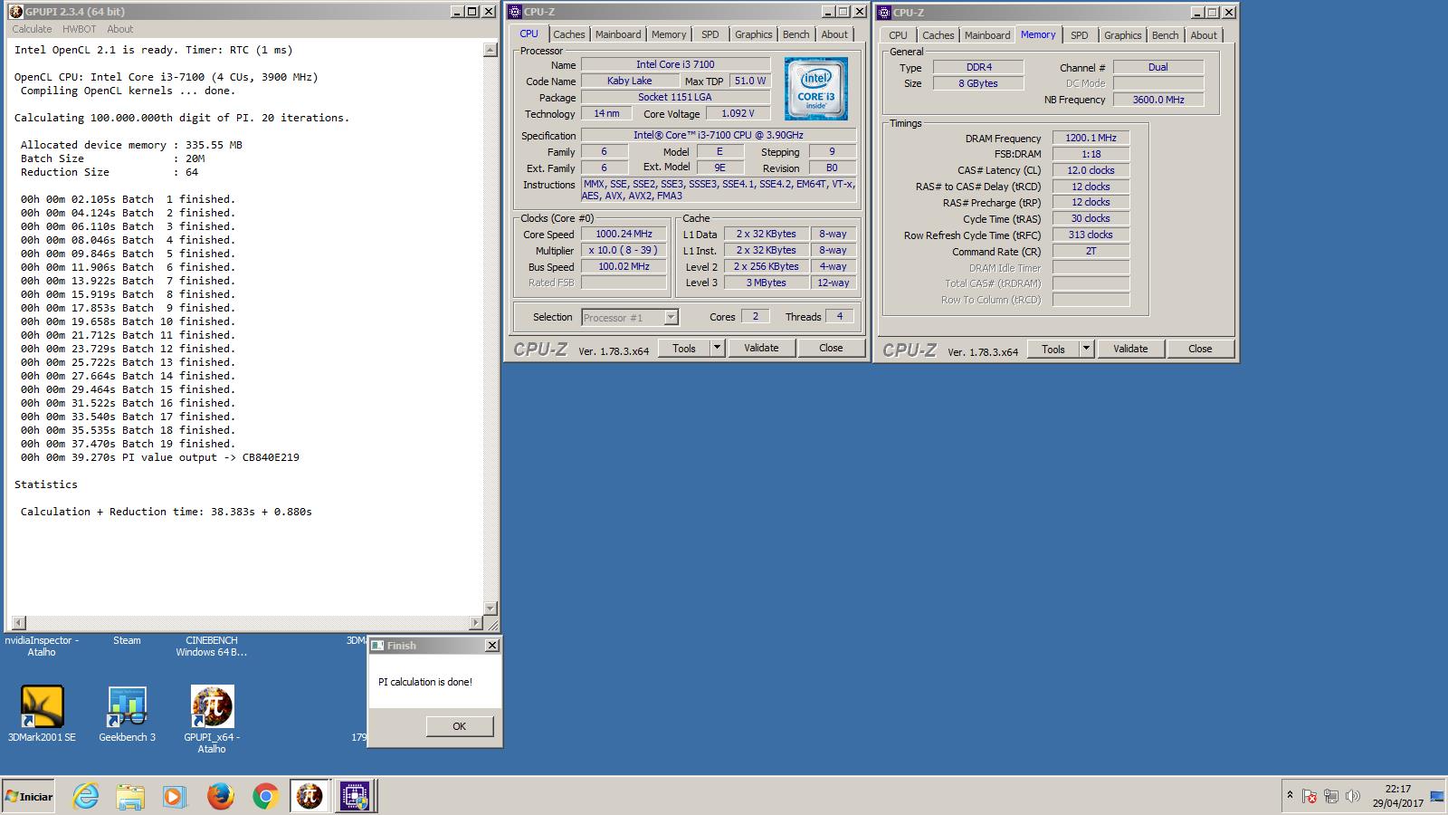Screen dimensions: 1448x815
Task: Switch to Memory tab in left CPU-Z
Action: pos(669,34)
